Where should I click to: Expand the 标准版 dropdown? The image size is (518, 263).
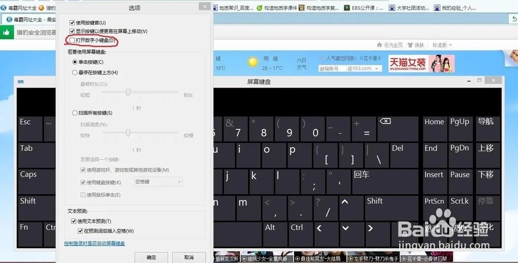click(442, 45)
